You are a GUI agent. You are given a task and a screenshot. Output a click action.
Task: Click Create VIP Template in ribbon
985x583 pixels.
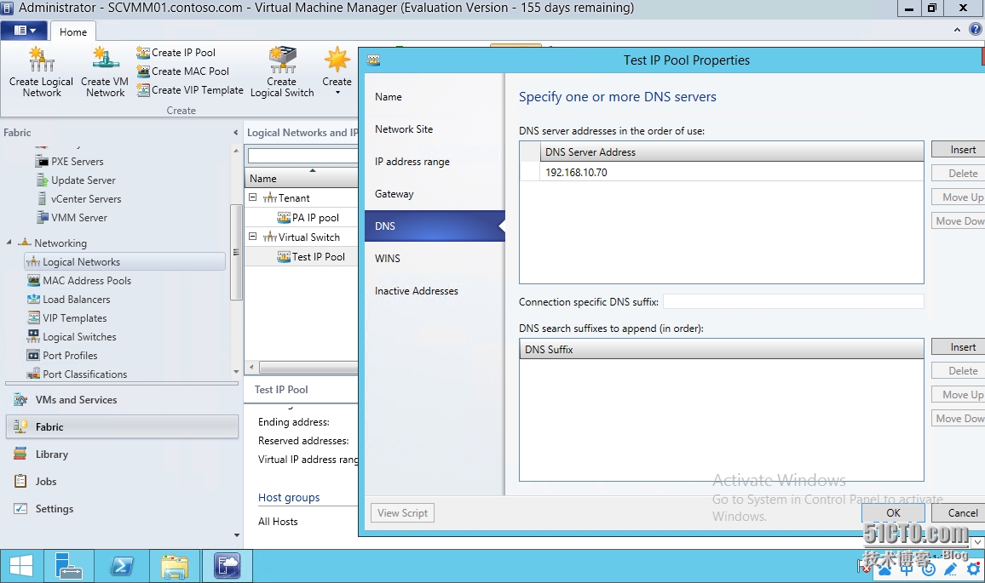190,90
